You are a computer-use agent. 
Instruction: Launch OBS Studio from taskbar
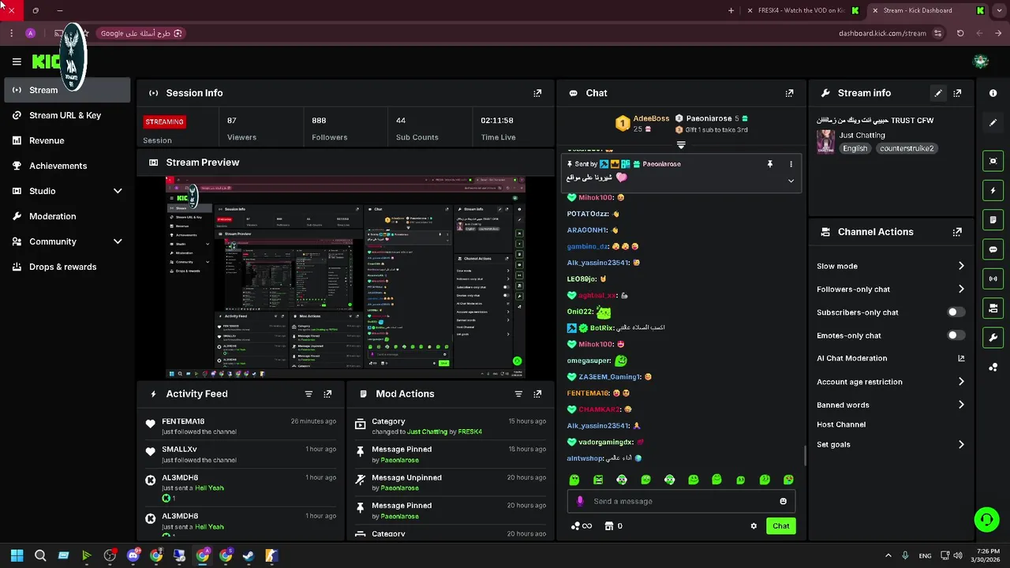coord(110,555)
